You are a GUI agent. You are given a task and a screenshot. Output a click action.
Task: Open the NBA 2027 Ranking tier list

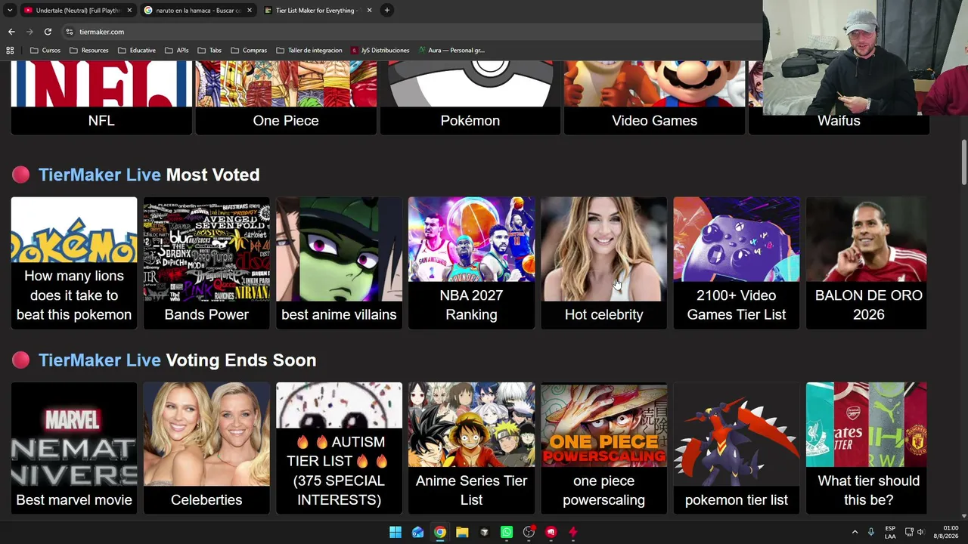click(x=471, y=263)
